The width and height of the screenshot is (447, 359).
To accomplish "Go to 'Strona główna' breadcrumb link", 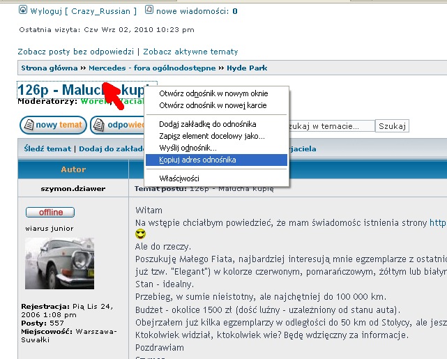I will 48,68.
